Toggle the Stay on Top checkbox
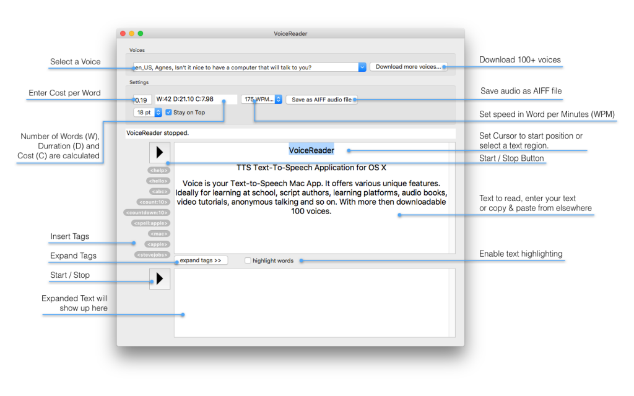 coord(168,113)
